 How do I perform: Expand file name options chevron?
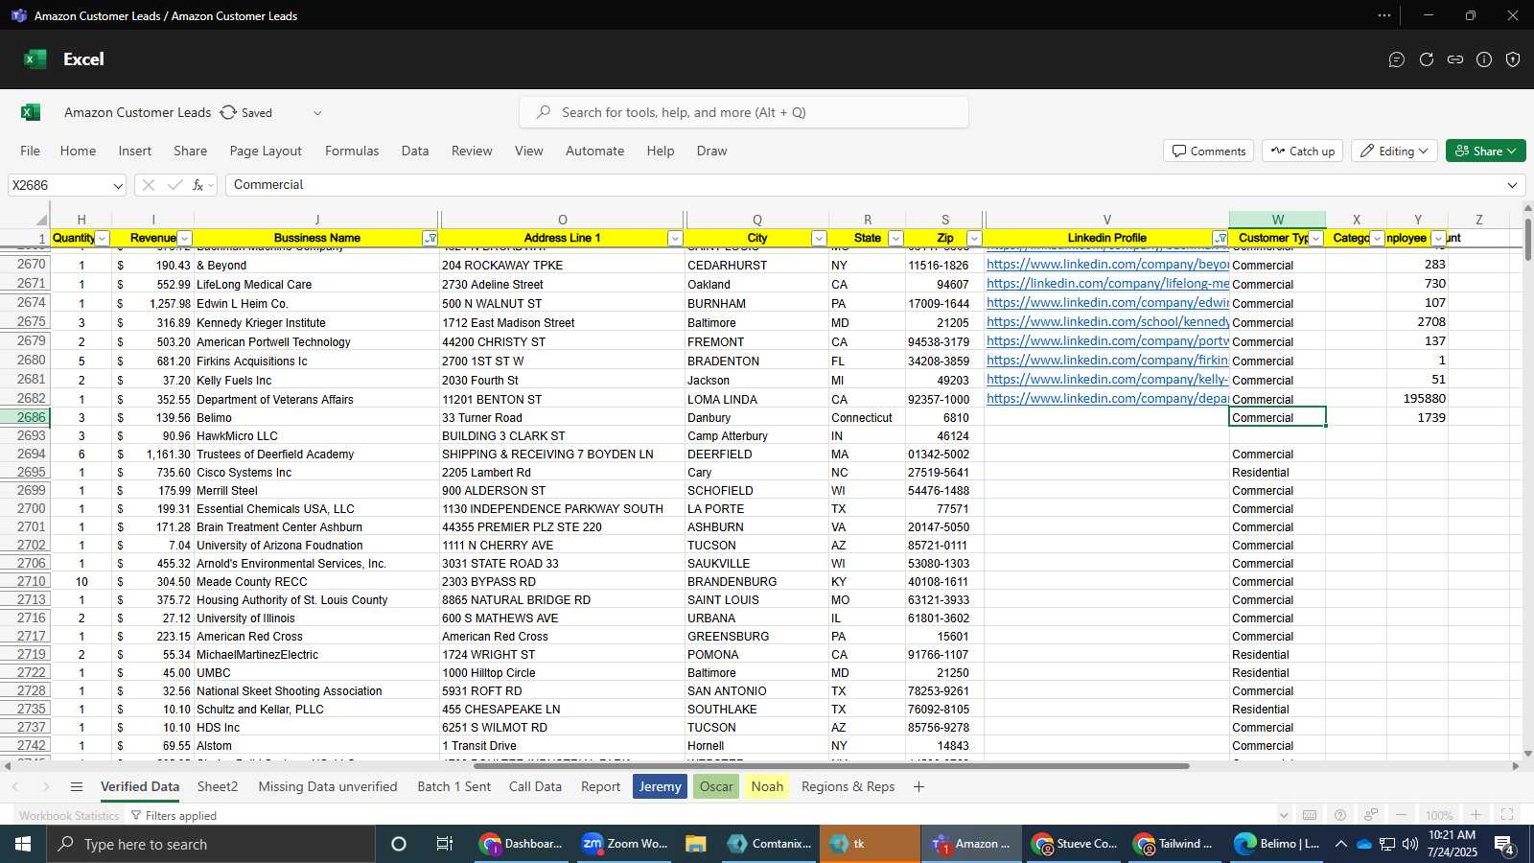click(317, 112)
